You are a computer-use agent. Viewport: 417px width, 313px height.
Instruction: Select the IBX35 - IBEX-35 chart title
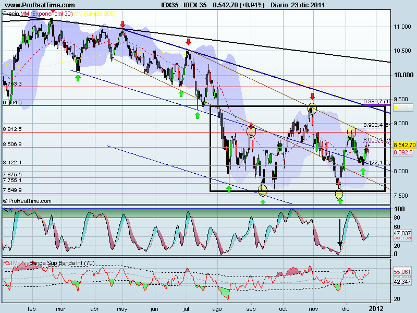184,5
